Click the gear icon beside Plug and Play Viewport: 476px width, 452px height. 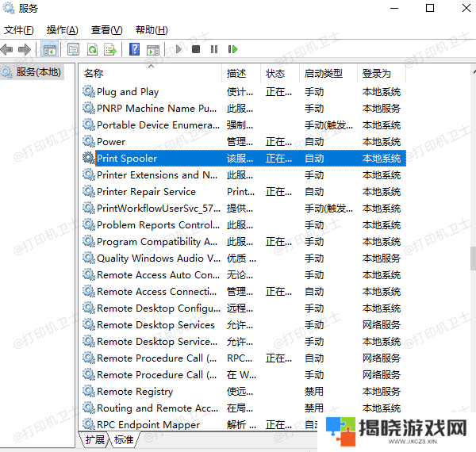tap(89, 91)
